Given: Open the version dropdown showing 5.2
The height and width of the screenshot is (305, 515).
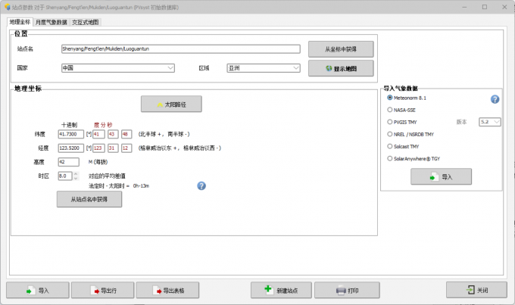Looking at the screenshot, I should [490, 122].
